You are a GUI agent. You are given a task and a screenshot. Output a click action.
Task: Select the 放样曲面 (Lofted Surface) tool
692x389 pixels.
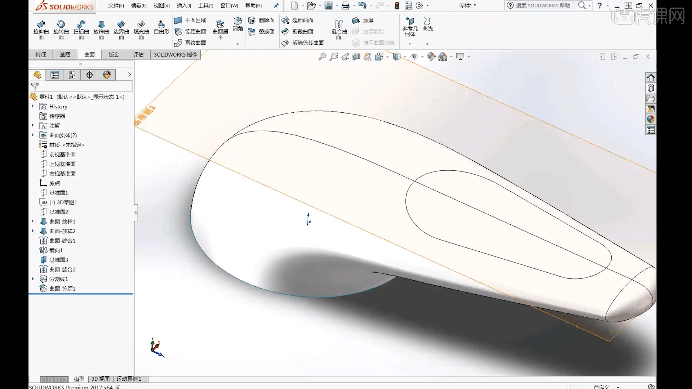(101, 30)
